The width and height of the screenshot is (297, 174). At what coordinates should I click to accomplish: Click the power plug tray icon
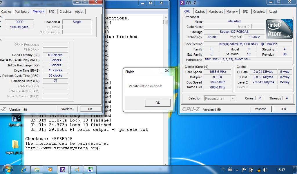click(x=251, y=170)
